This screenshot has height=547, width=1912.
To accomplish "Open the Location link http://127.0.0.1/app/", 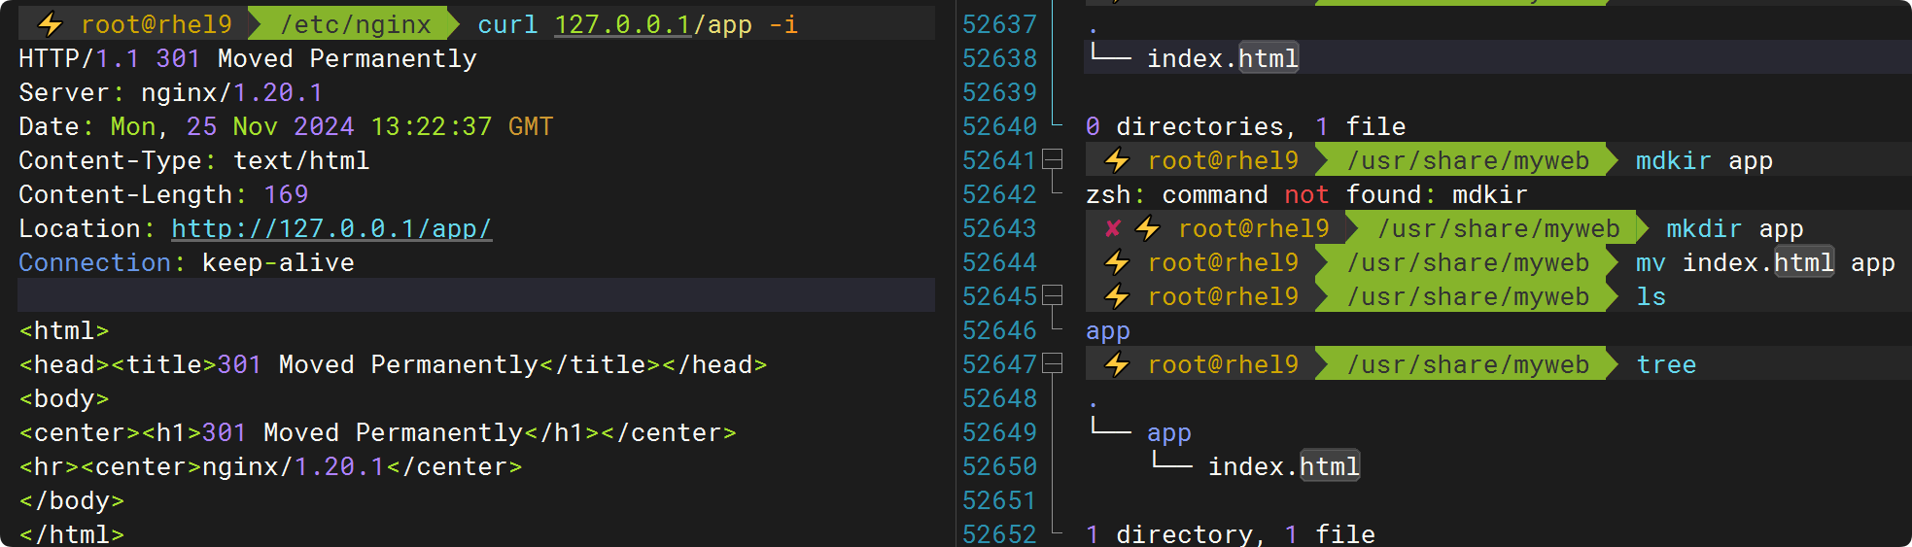I will 331,228.
